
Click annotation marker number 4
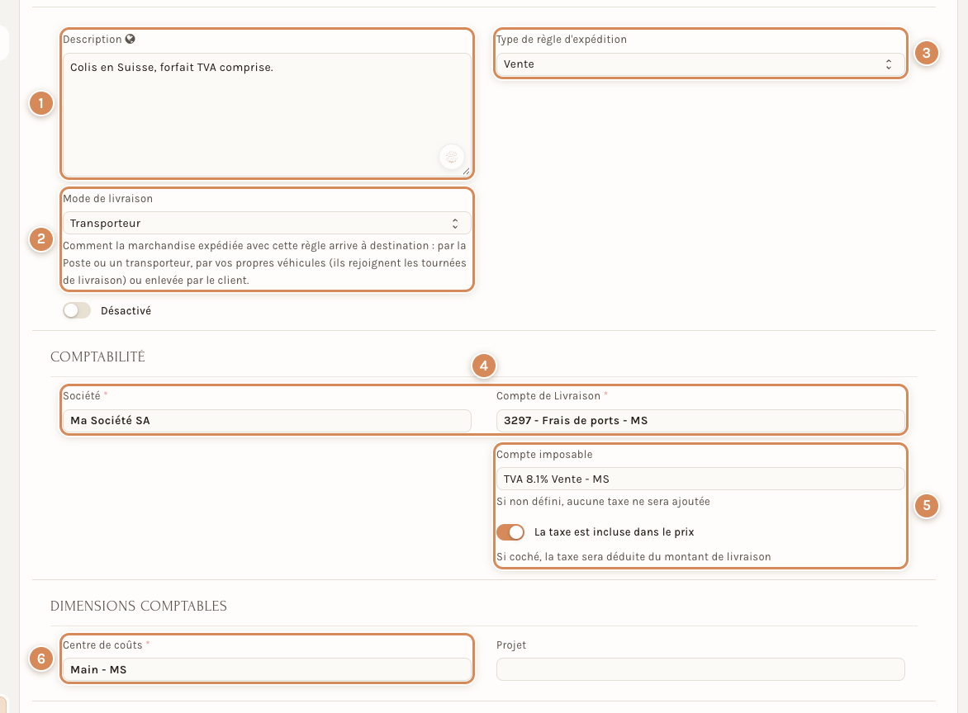pos(483,366)
